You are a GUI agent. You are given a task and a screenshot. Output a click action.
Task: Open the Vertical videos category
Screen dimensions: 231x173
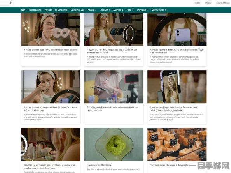pos(48,10)
